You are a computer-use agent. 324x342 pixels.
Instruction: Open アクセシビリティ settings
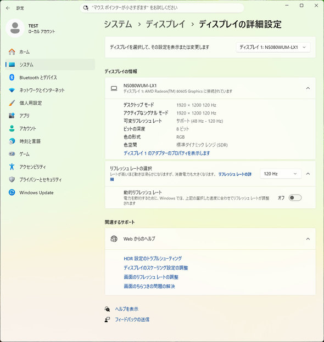[50, 167]
